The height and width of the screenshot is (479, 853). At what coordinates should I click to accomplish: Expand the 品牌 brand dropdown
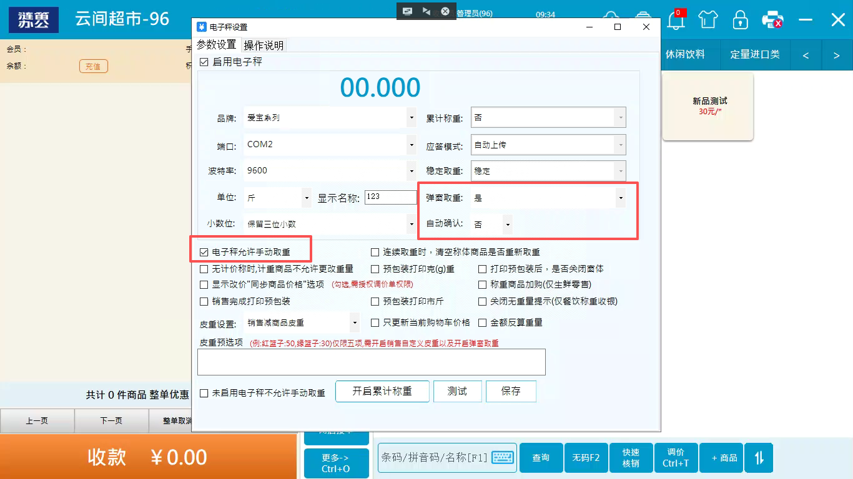click(x=411, y=117)
